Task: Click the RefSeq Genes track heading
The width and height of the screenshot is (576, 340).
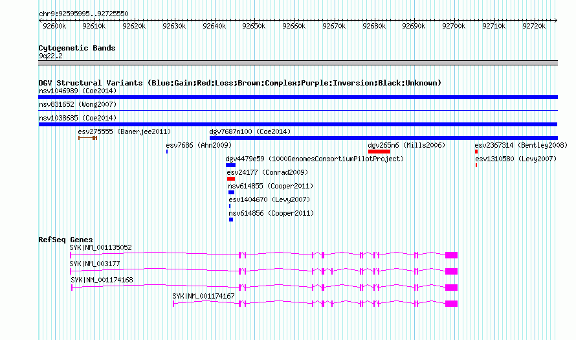Action: (x=65, y=240)
